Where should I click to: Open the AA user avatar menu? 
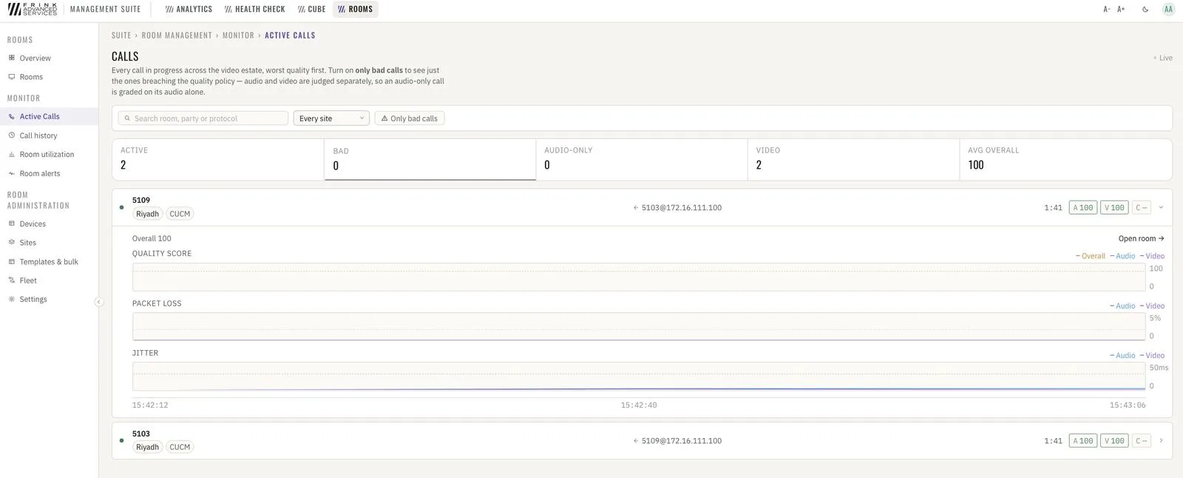1168,9
